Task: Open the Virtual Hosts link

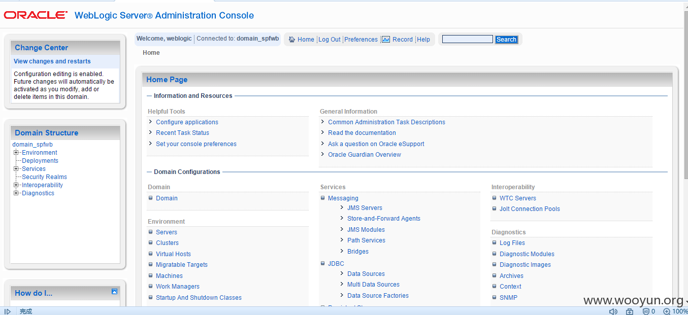Action: 173,254
